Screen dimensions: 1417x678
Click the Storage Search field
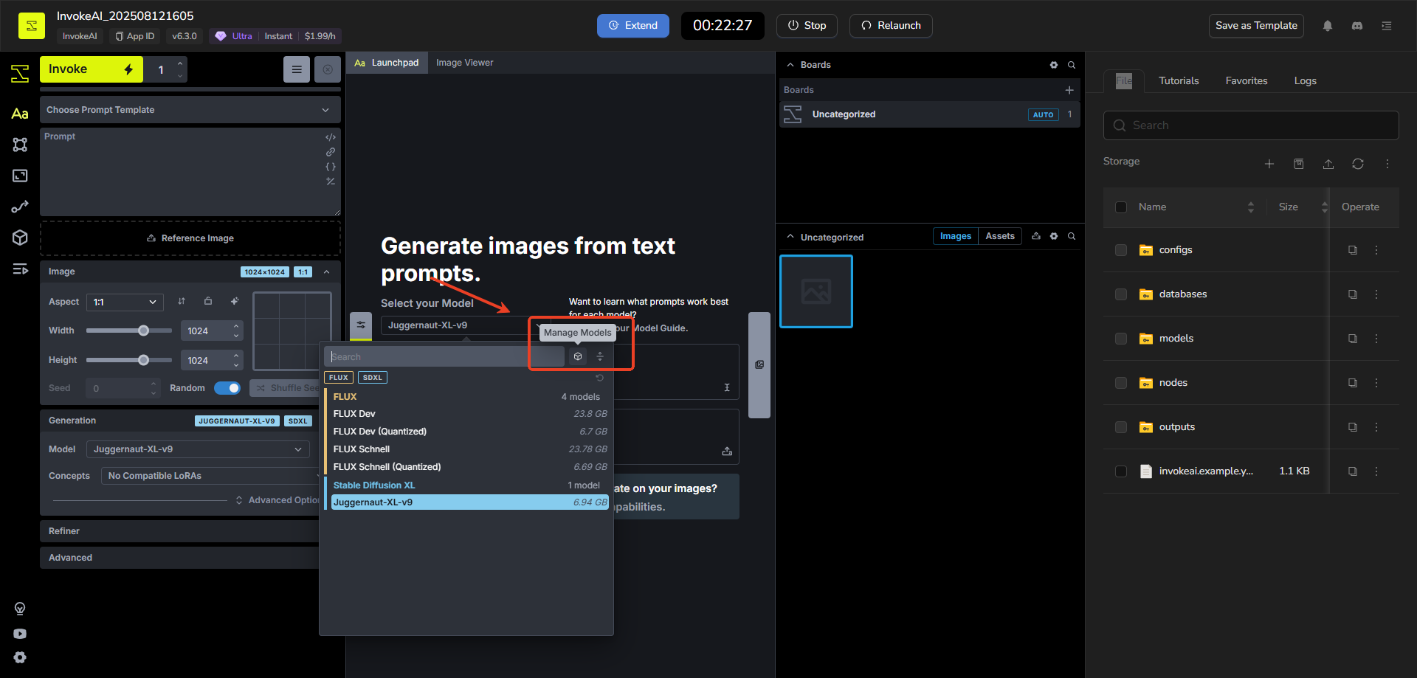click(x=1251, y=125)
